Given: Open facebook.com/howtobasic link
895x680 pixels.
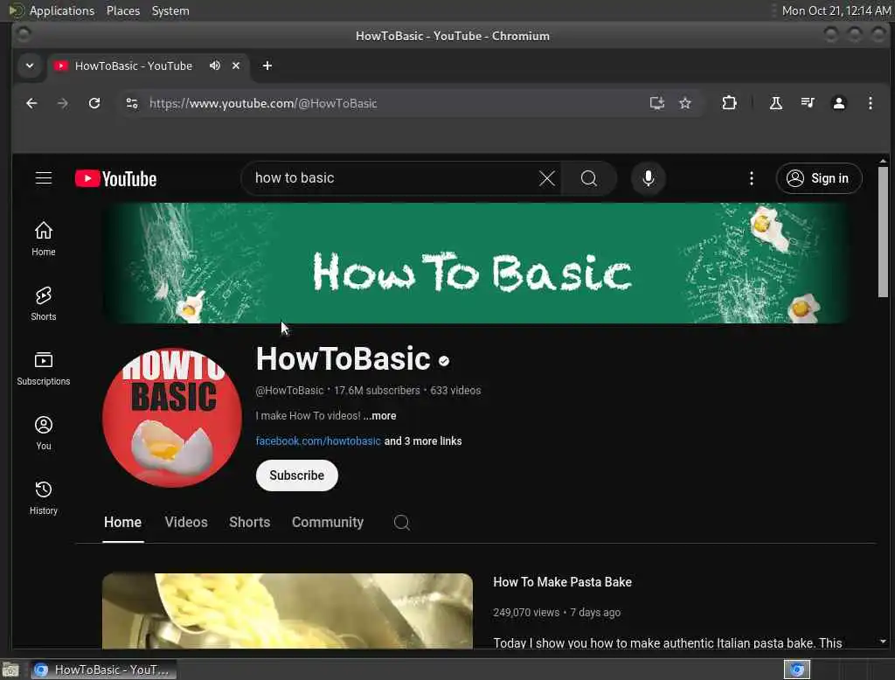Looking at the screenshot, I should coord(318,441).
